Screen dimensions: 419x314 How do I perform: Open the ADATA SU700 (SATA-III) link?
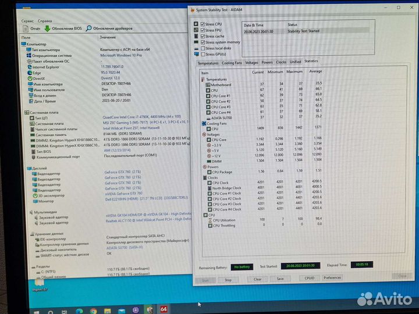pos(125,248)
